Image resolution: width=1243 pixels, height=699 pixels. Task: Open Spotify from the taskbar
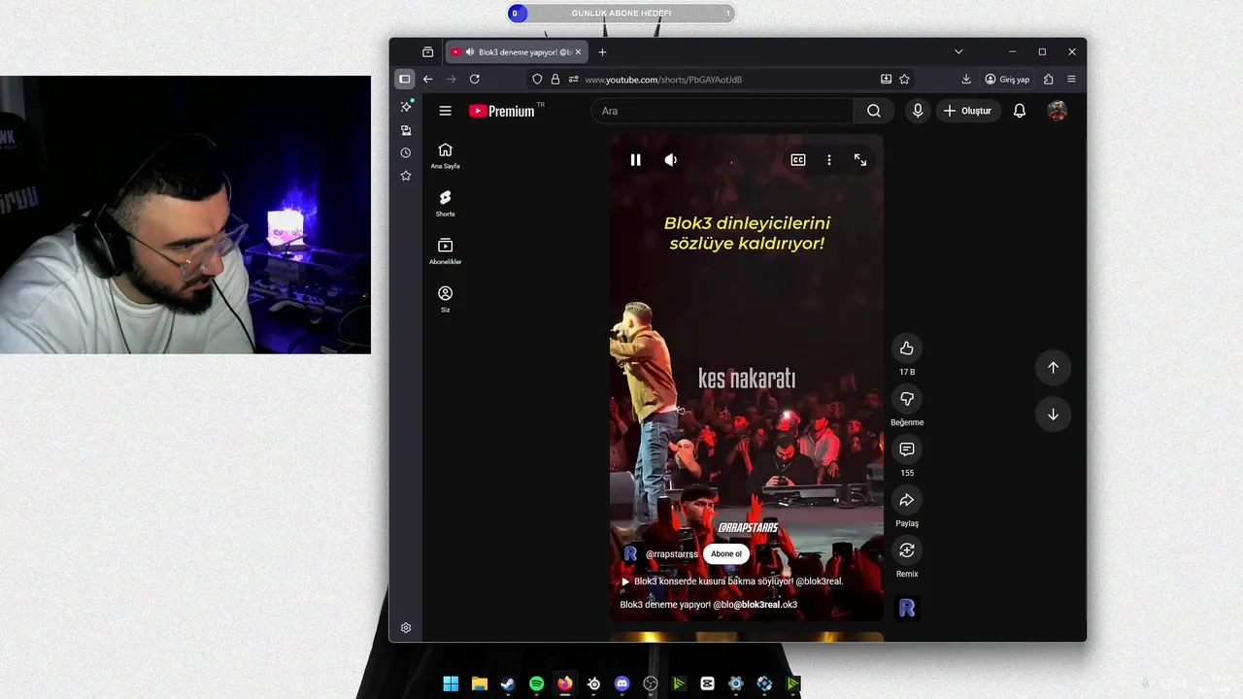coord(536,683)
